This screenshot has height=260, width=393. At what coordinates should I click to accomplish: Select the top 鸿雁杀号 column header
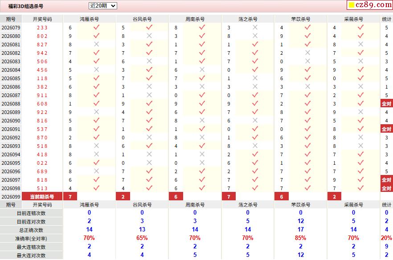(90, 19)
